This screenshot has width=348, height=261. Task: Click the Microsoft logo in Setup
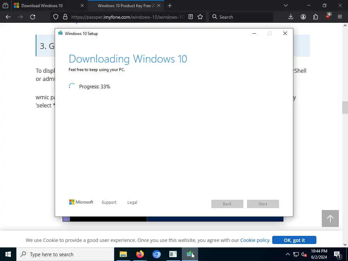[81, 202]
